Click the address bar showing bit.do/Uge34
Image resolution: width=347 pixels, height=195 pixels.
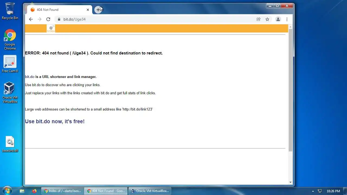click(x=155, y=19)
